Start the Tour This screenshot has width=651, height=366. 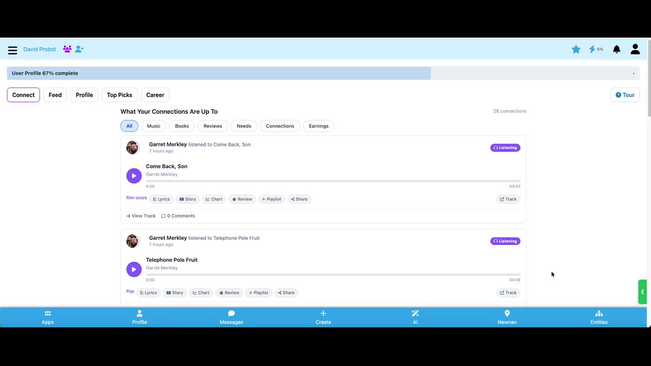(625, 95)
